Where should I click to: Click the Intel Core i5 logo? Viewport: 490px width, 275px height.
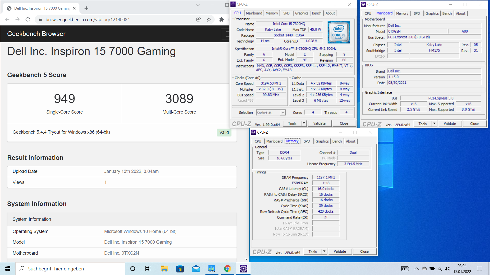pos(339,32)
